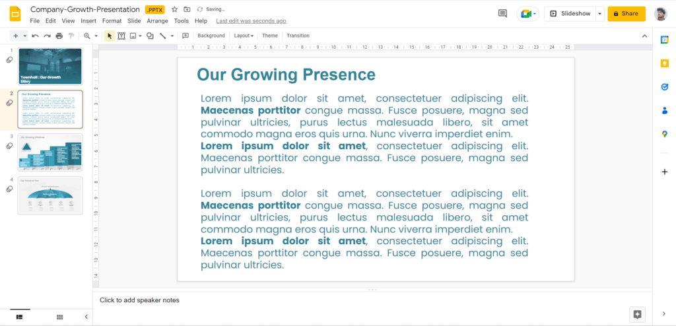676x326 pixels.
Task: Open the Slideshow options dropdown arrow
Action: click(x=599, y=14)
